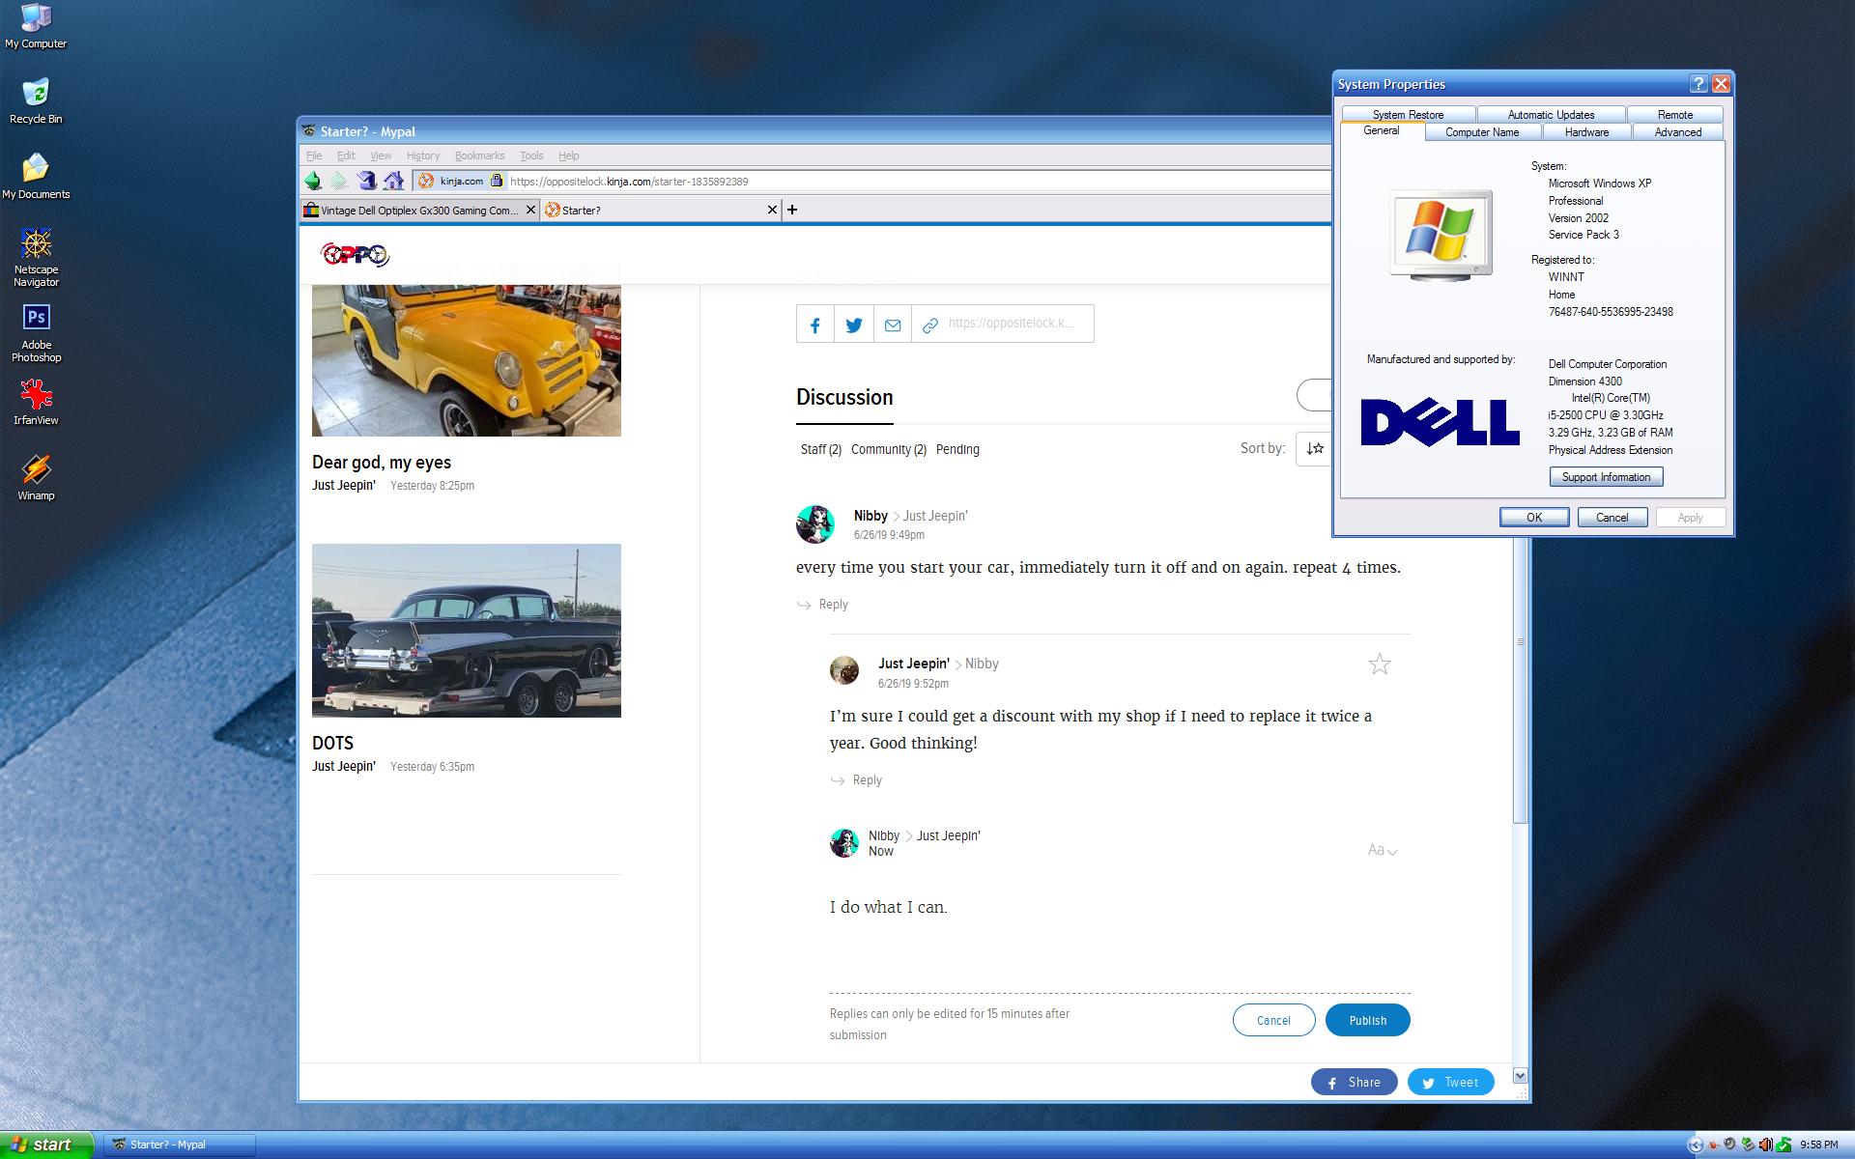Click the Home icon in Mypal toolbar

point(393,181)
